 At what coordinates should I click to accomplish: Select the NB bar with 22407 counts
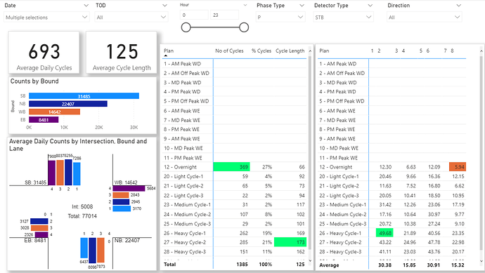(x=68, y=104)
